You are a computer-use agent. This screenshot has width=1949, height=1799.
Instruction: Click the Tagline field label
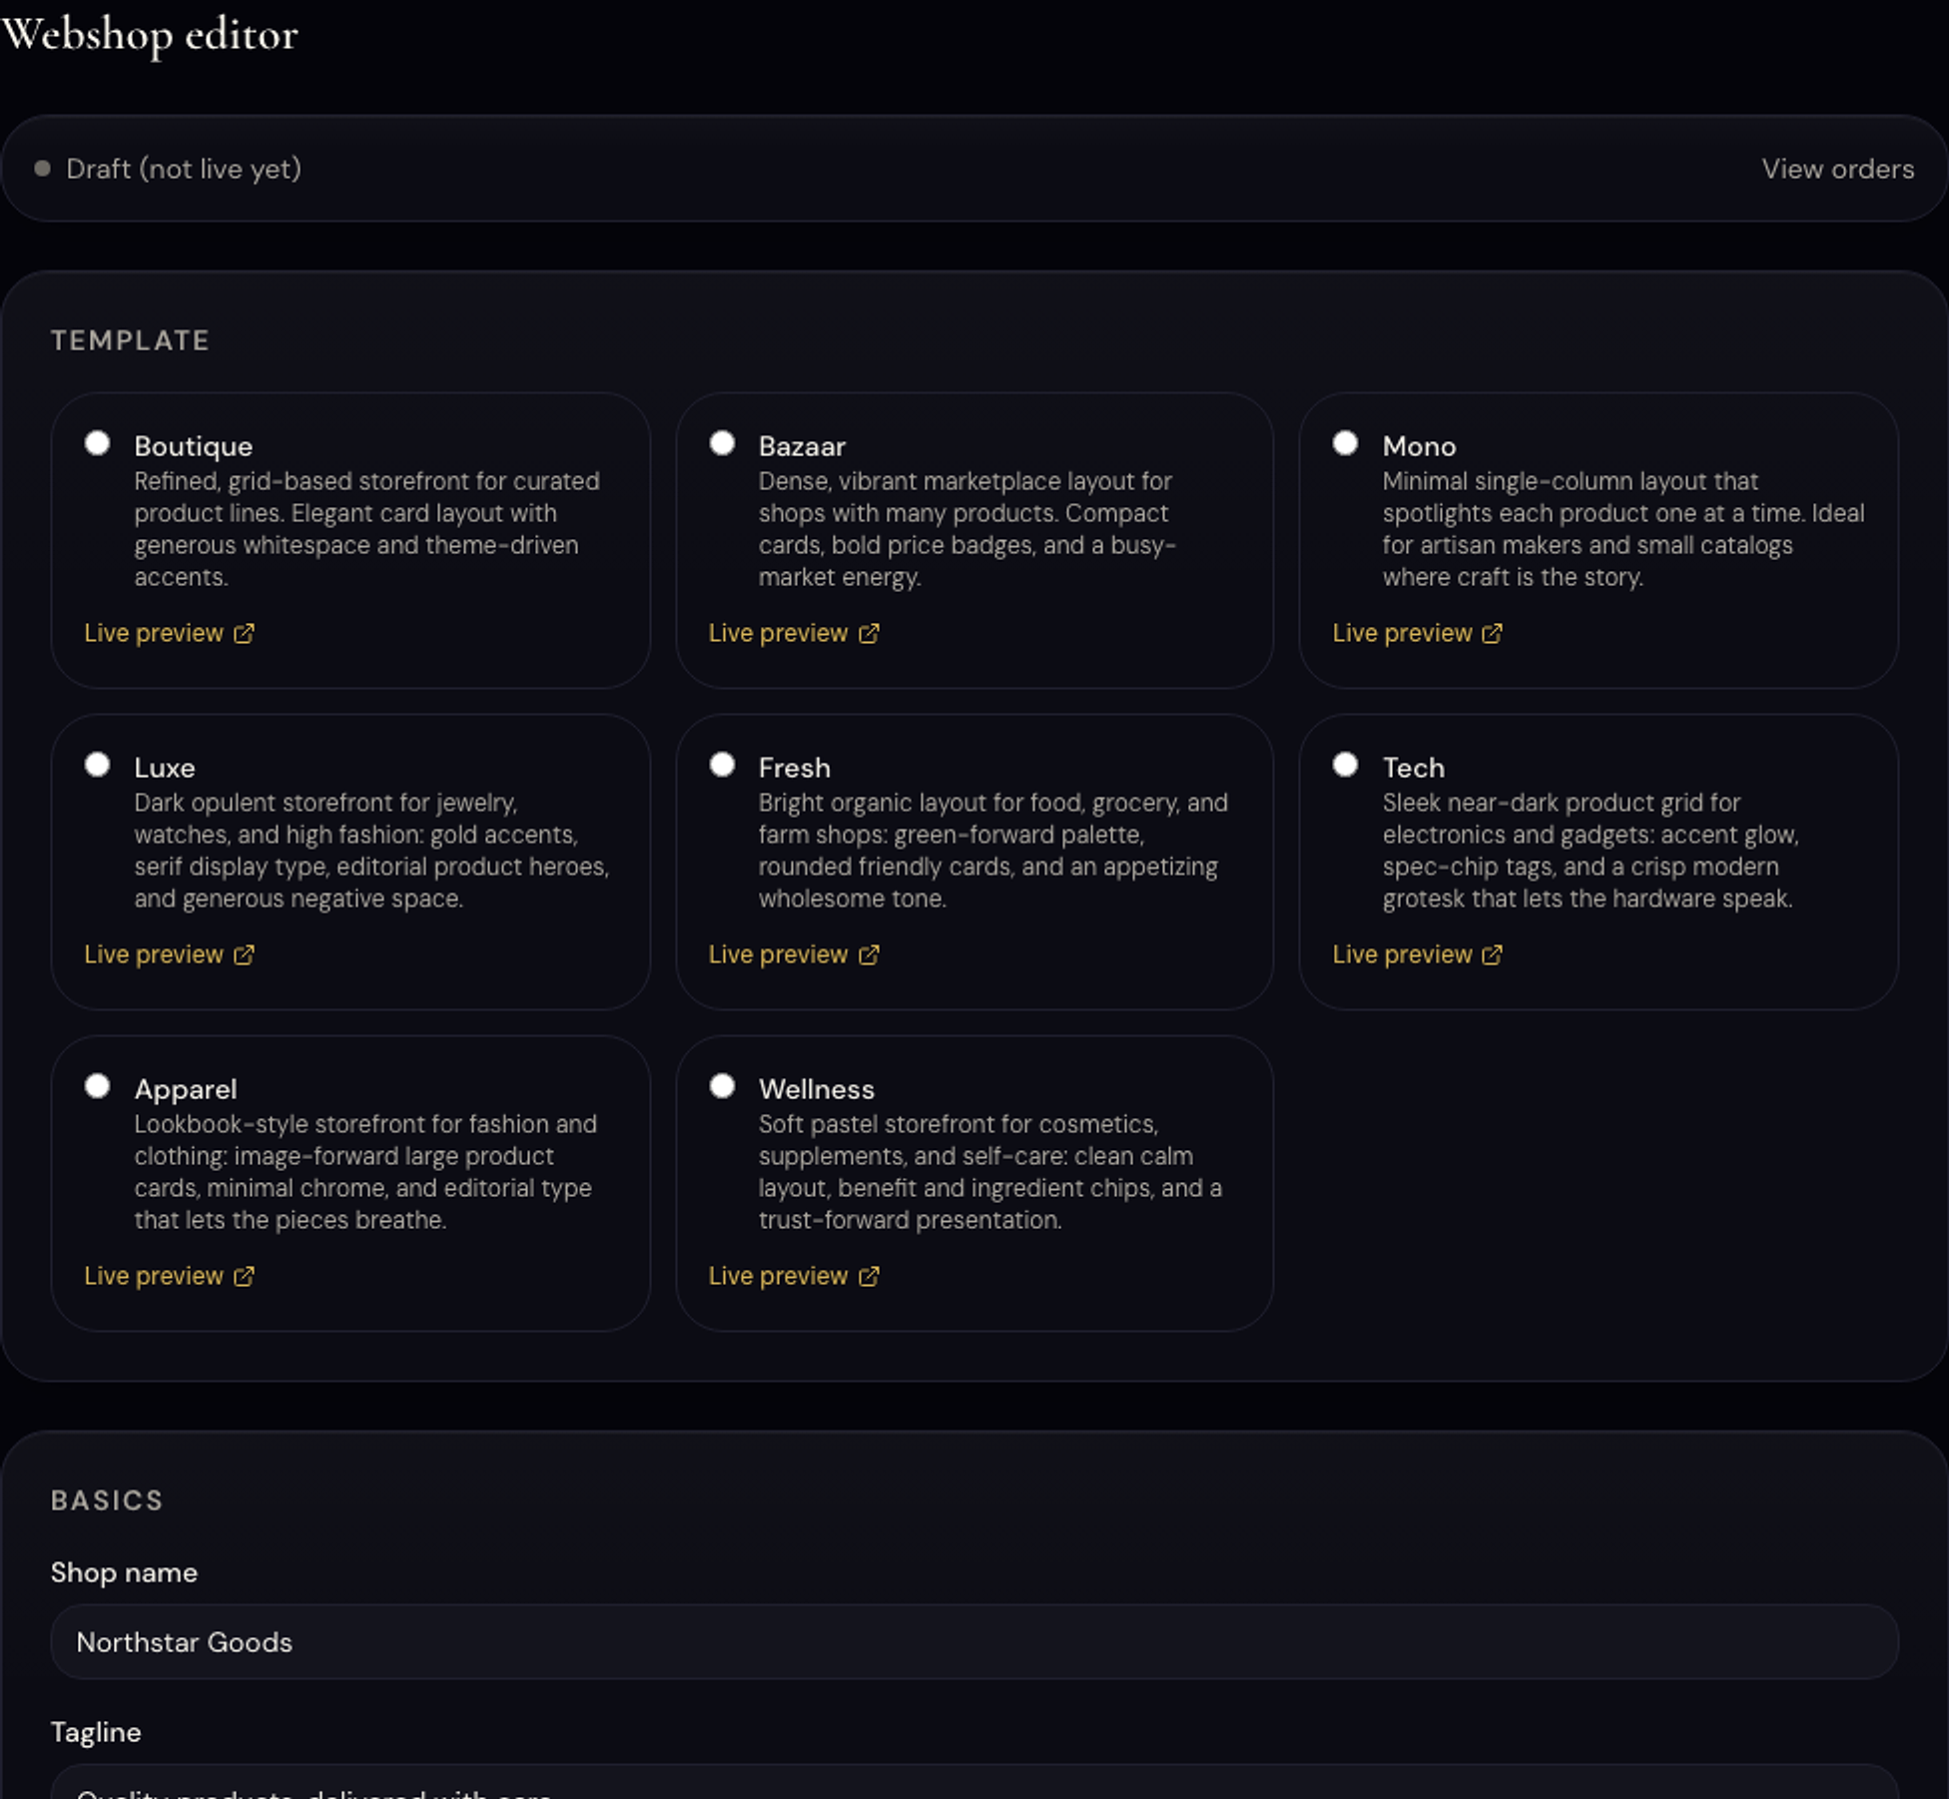tap(96, 1732)
